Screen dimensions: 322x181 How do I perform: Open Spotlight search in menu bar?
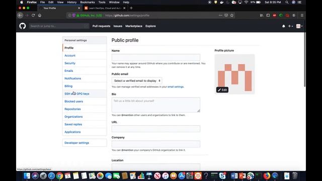point(287,2)
